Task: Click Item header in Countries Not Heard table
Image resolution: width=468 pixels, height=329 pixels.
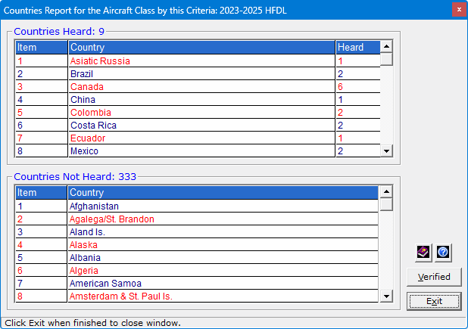Action: pos(41,193)
